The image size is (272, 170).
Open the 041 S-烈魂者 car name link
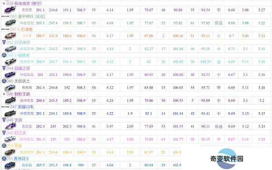(x=21, y=29)
